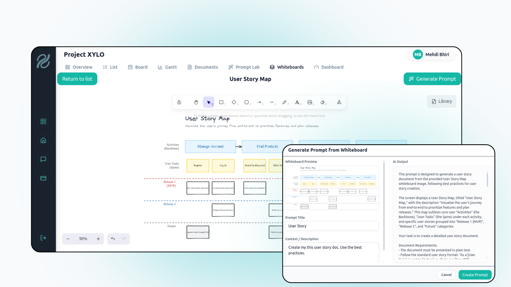Open the Whiteboards tab

pos(287,67)
